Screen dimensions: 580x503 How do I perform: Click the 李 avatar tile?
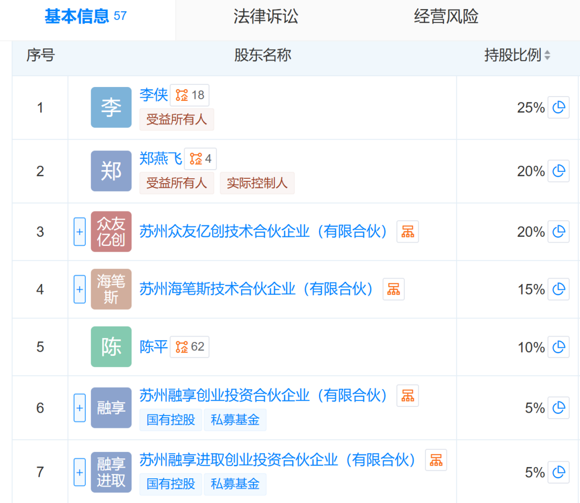pos(111,107)
